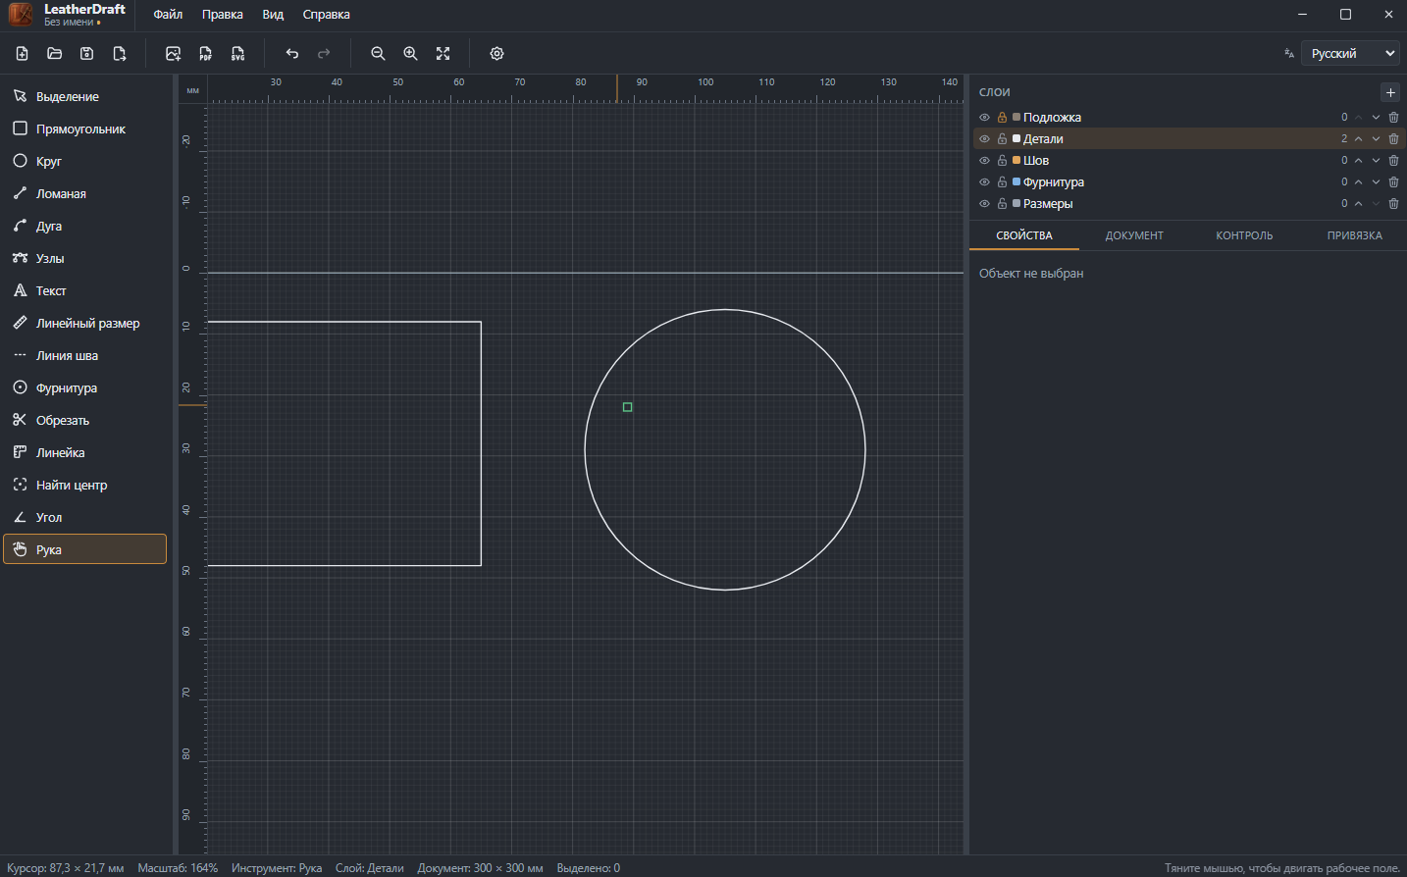Delete the Подложка layer
Image resolution: width=1407 pixels, height=877 pixels.
point(1394,118)
